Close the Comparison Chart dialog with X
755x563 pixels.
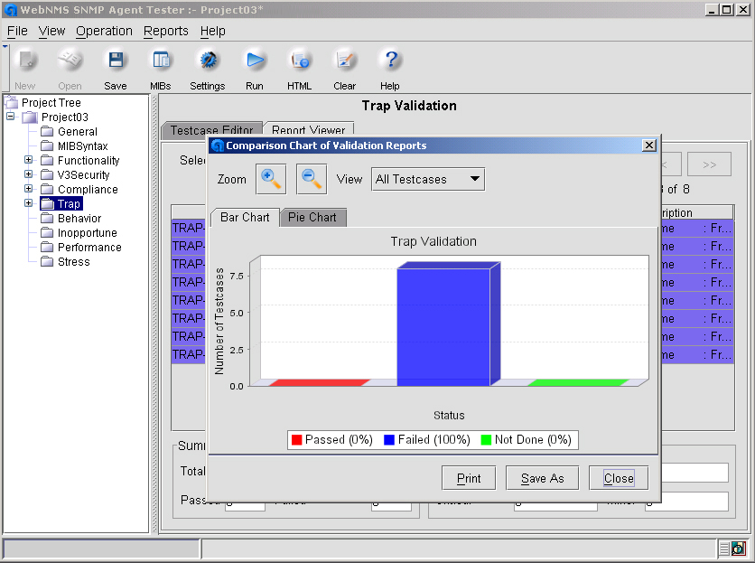click(x=649, y=145)
